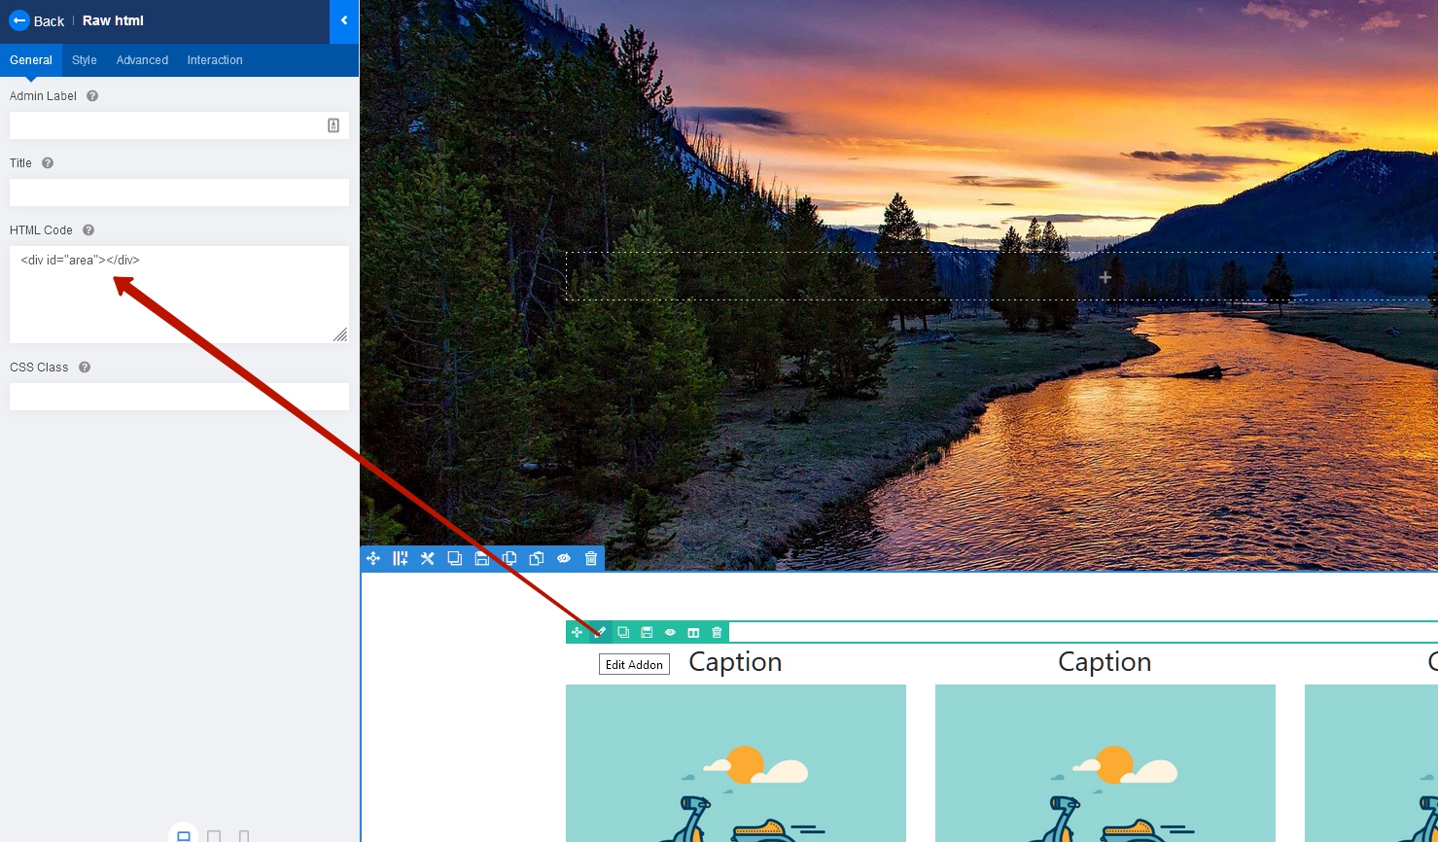
Task: Click the green columns layout icon
Action: click(x=693, y=632)
